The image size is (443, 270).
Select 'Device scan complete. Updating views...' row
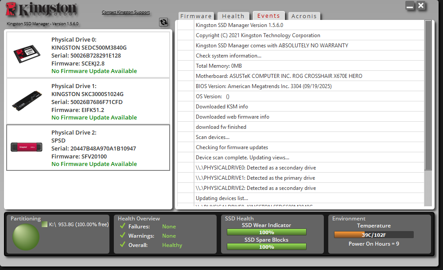(x=301, y=157)
